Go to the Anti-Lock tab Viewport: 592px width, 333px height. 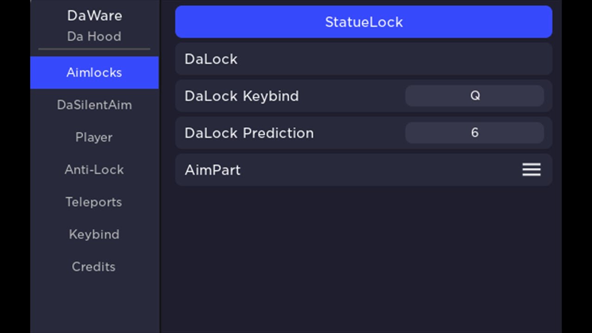94,170
